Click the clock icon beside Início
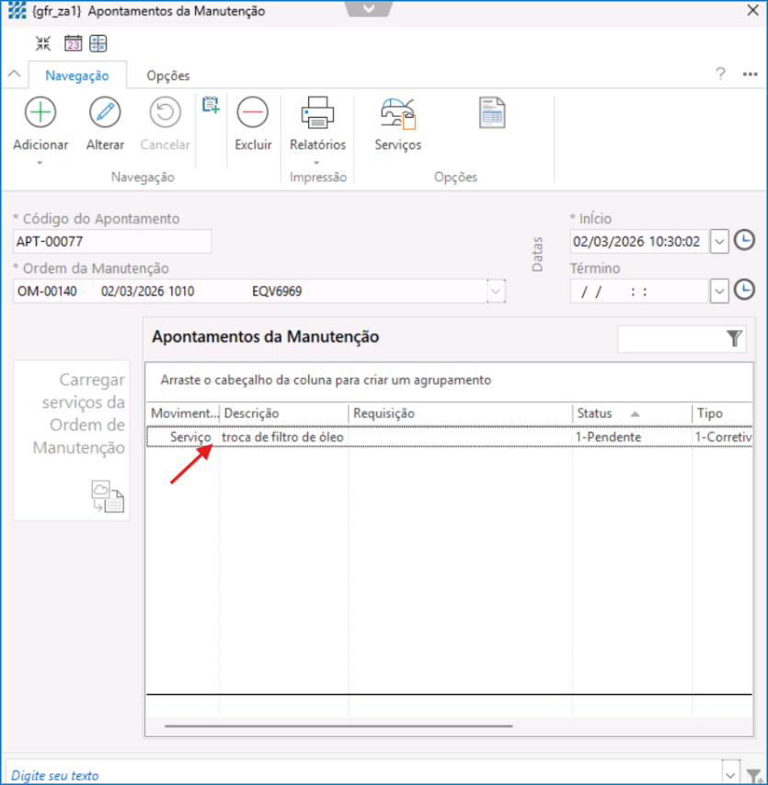768x785 pixels. pyautogui.click(x=744, y=241)
